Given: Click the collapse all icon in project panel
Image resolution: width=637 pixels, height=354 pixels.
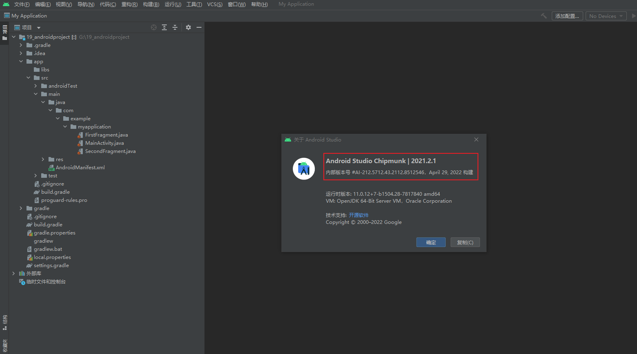Looking at the screenshot, I should (175, 27).
